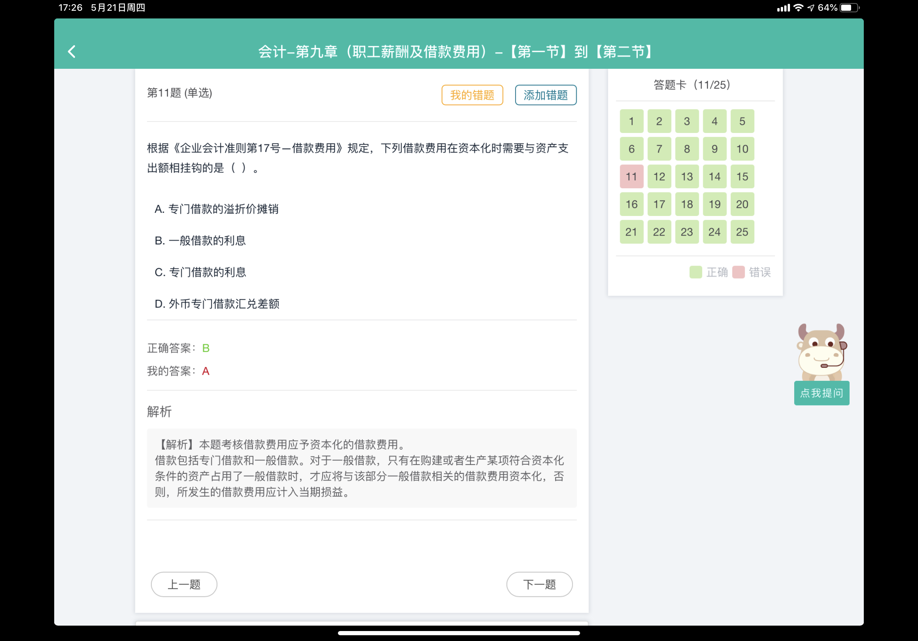Screen dimensions: 918x641
Task: Tap the location arrow status icon
Action: click(x=810, y=8)
